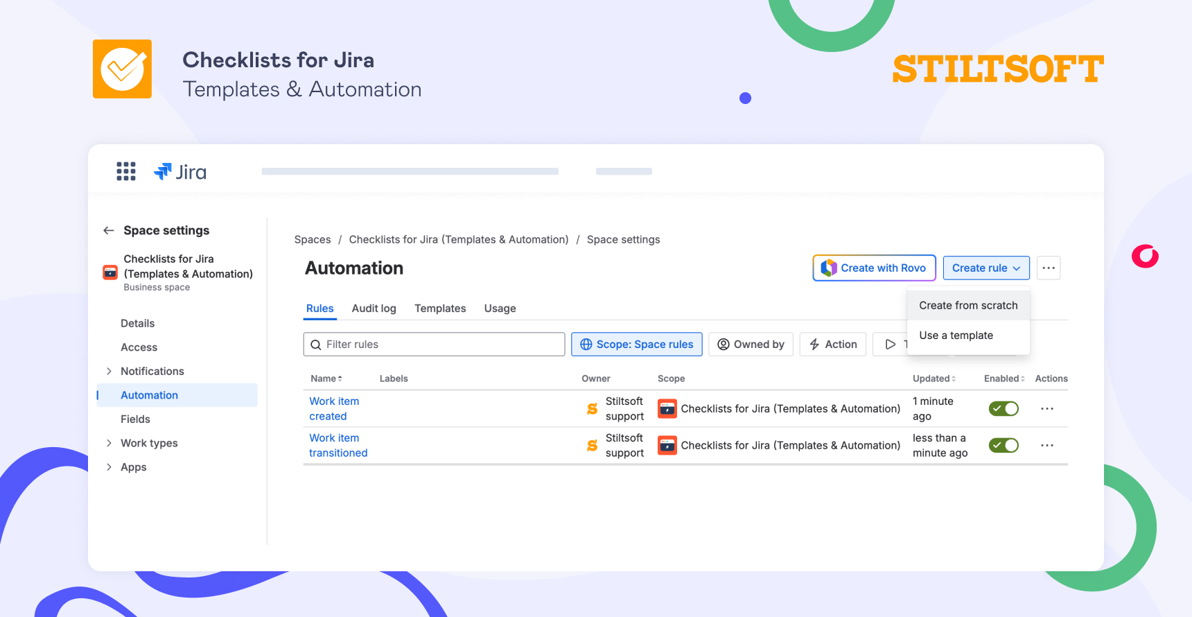Click the Filter rules search field
The image size is (1192, 617).
pyautogui.click(x=434, y=345)
